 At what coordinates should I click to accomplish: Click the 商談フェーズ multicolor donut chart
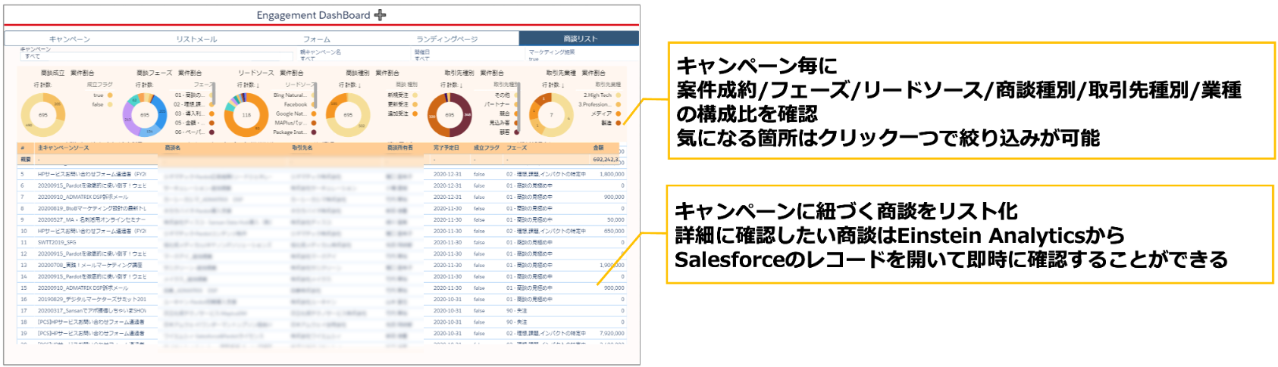tap(145, 115)
